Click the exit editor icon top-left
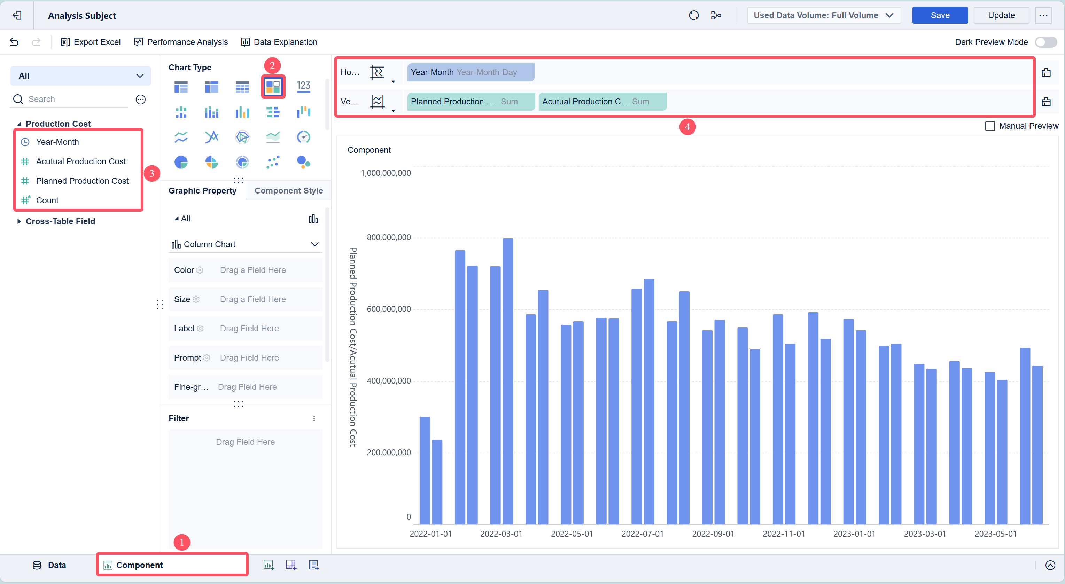This screenshot has width=1065, height=584. click(17, 15)
